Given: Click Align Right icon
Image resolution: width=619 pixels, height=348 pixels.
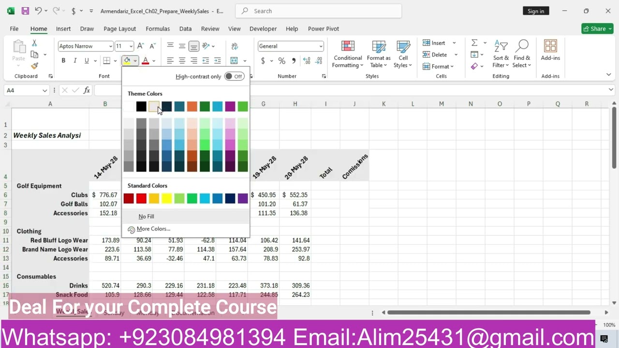Looking at the screenshot, I should tap(193, 60).
